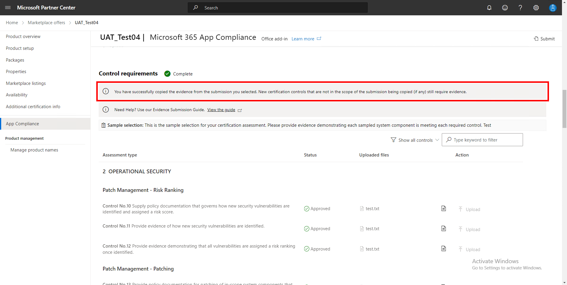
Task: Click the Uploaded files column header
Action: 374,155
